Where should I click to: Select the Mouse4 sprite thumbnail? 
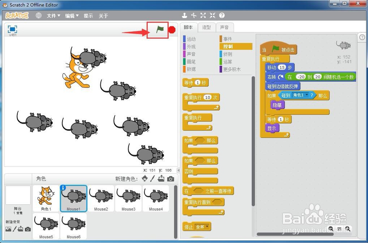tap(156, 198)
